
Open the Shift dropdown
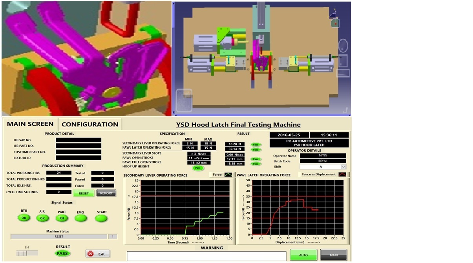pyautogui.click(x=342, y=167)
